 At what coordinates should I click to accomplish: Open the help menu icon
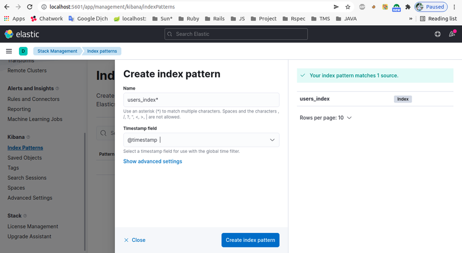coord(437,34)
